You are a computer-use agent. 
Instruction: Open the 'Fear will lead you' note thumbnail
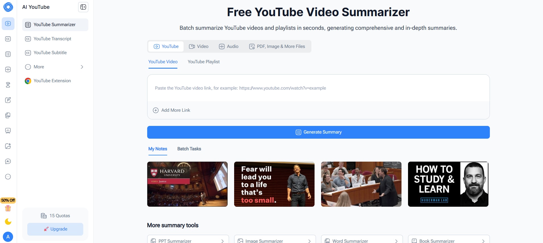[x=274, y=184]
